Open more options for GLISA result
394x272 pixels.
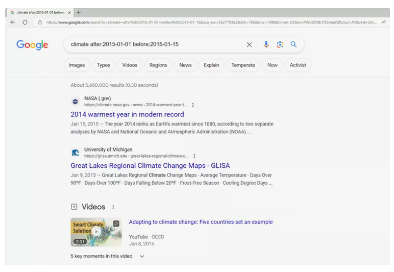point(194,156)
